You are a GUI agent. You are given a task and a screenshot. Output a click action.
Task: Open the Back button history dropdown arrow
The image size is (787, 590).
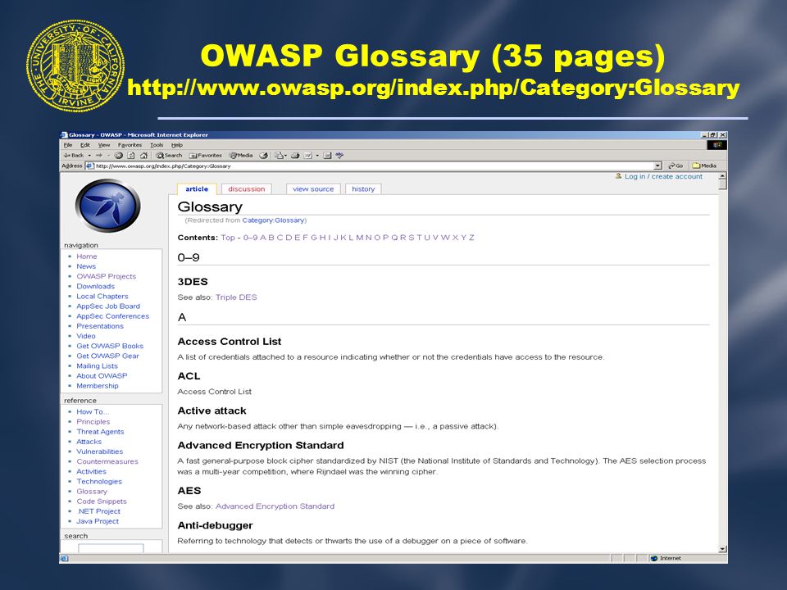tap(89, 156)
